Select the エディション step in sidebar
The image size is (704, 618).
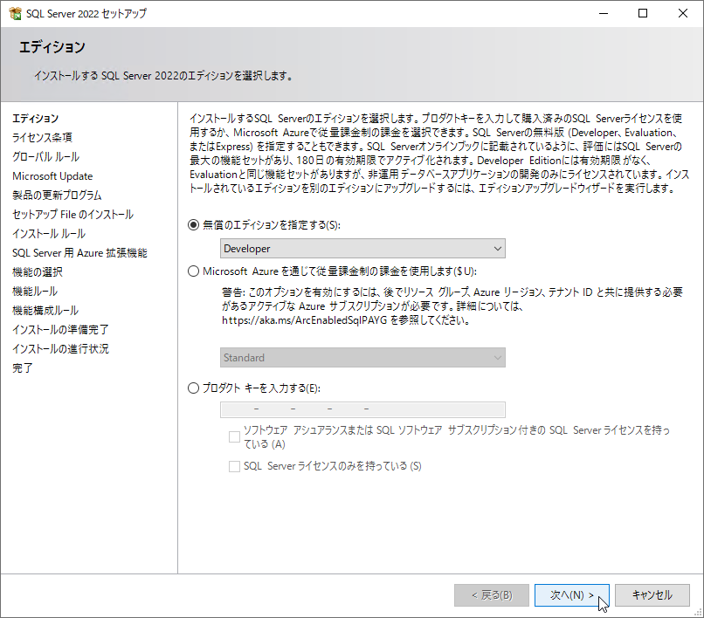(36, 119)
